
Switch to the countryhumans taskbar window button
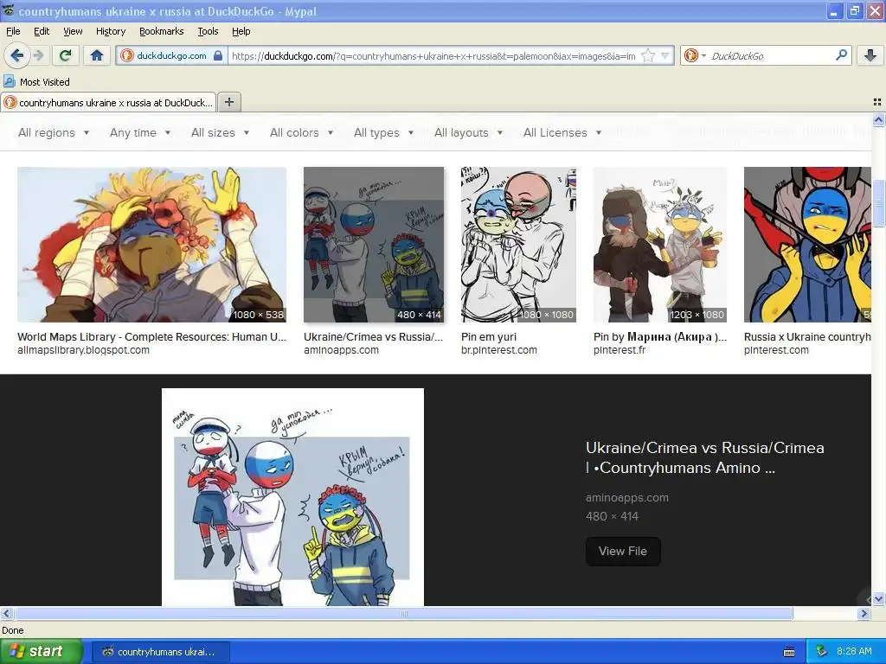click(x=160, y=652)
